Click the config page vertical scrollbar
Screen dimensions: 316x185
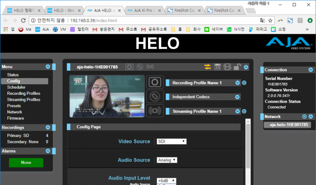248,147
